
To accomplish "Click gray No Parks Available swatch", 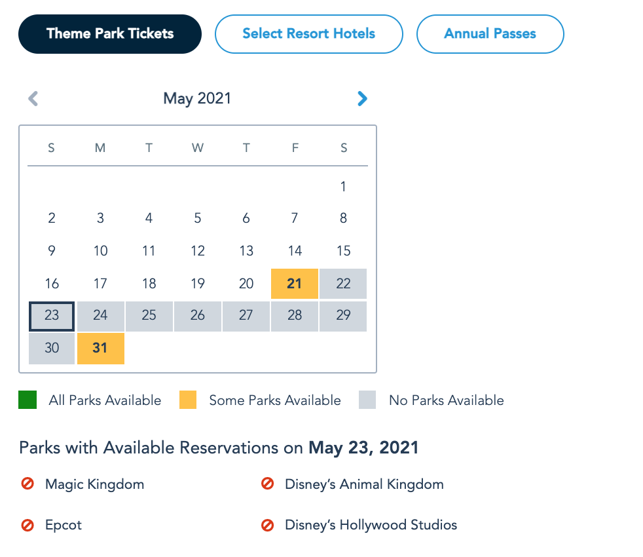I will 367,400.
